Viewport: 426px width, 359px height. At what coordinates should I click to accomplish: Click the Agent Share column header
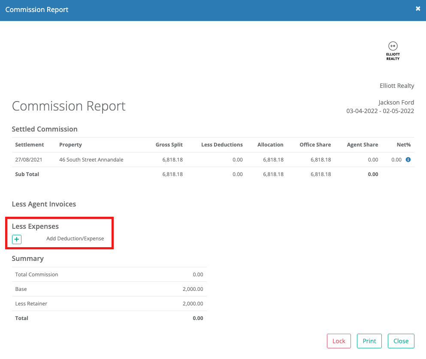pyautogui.click(x=363, y=145)
